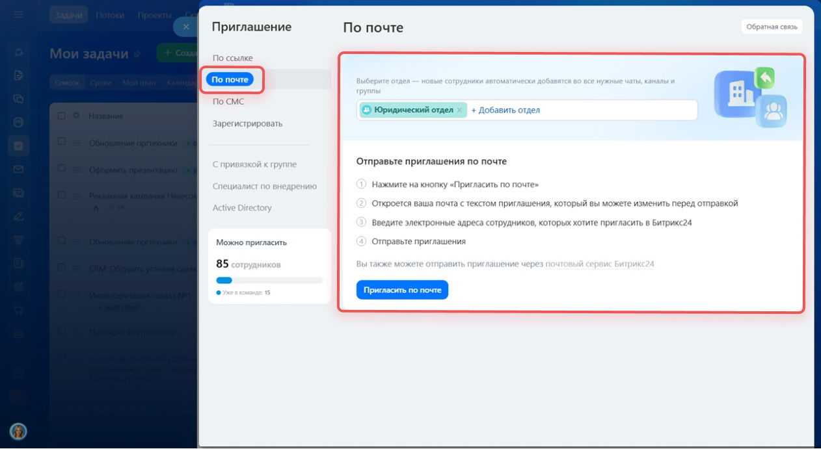821x449 pixels.
Task: Open the Зарегистрировать section
Action: point(247,123)
